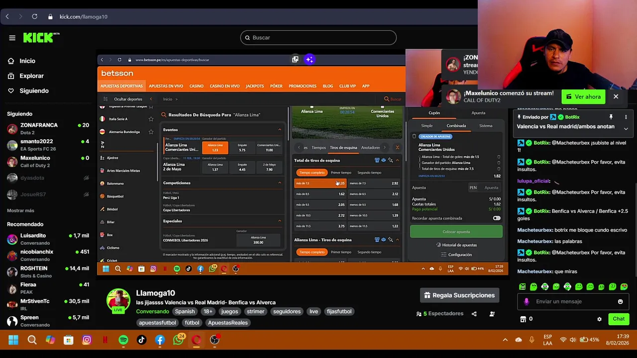Go to Inicio in Kick sidebar
The width and height of the screenshot is (637, 358).
pyautogui.click(x=27, y=61)
